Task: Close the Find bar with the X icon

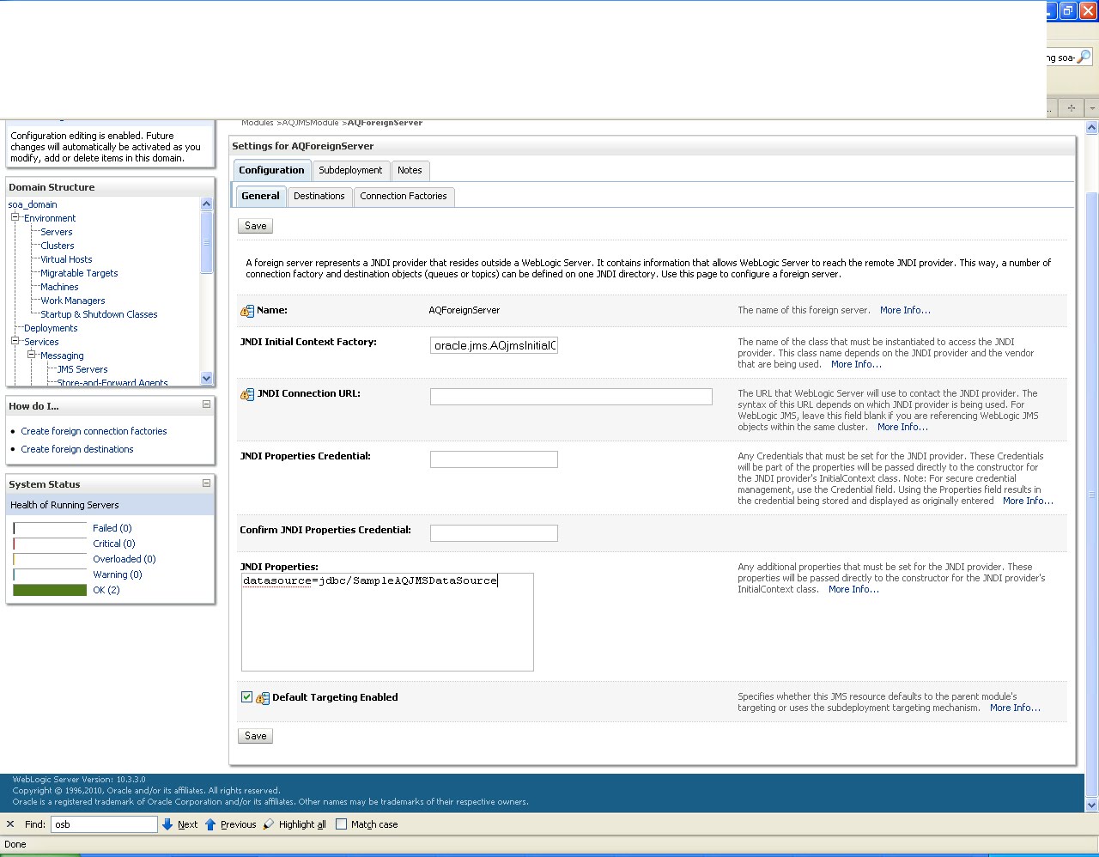Action: 10,824
